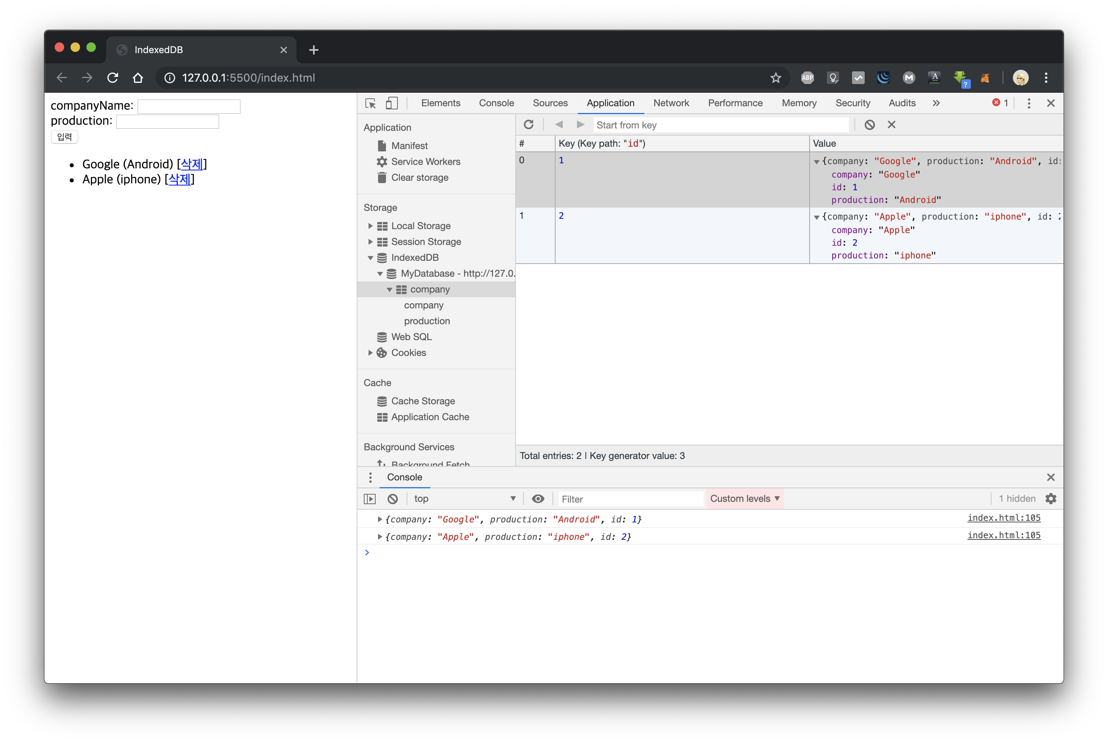Switch to the Network tab

point(671,103)
